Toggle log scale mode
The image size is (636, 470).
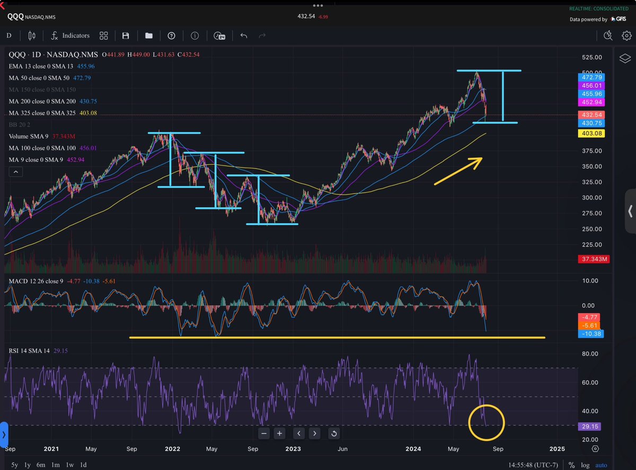(586, 465)
